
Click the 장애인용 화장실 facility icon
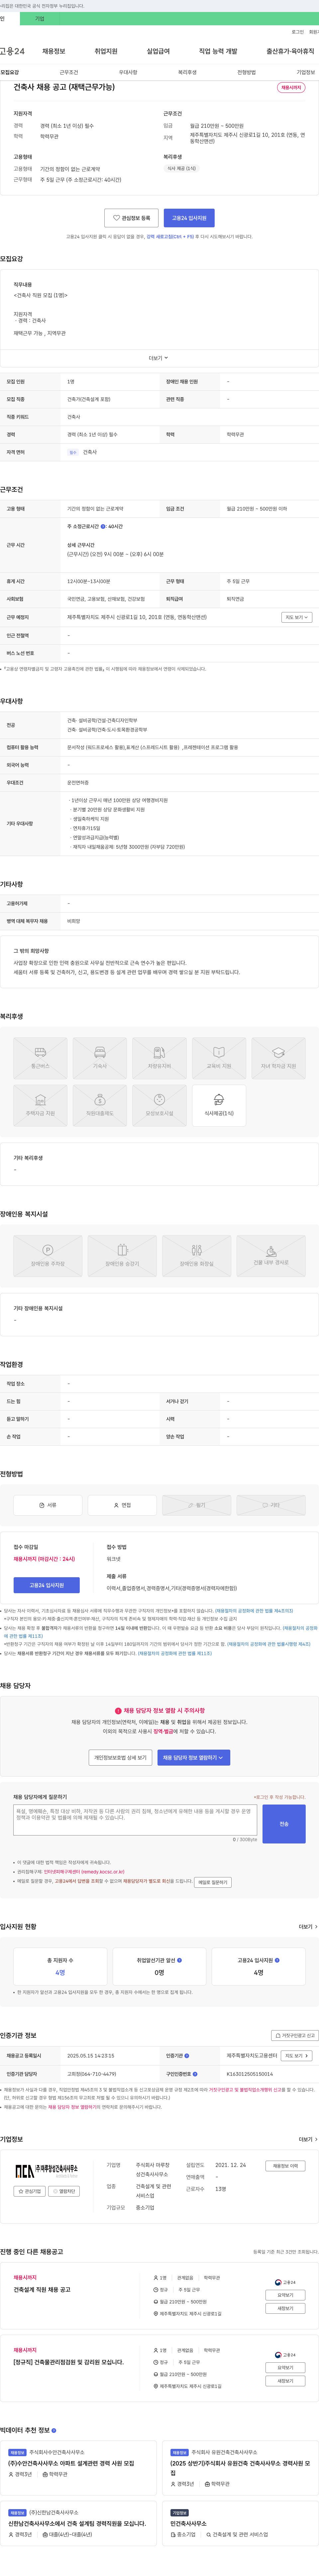[196, 1256]
